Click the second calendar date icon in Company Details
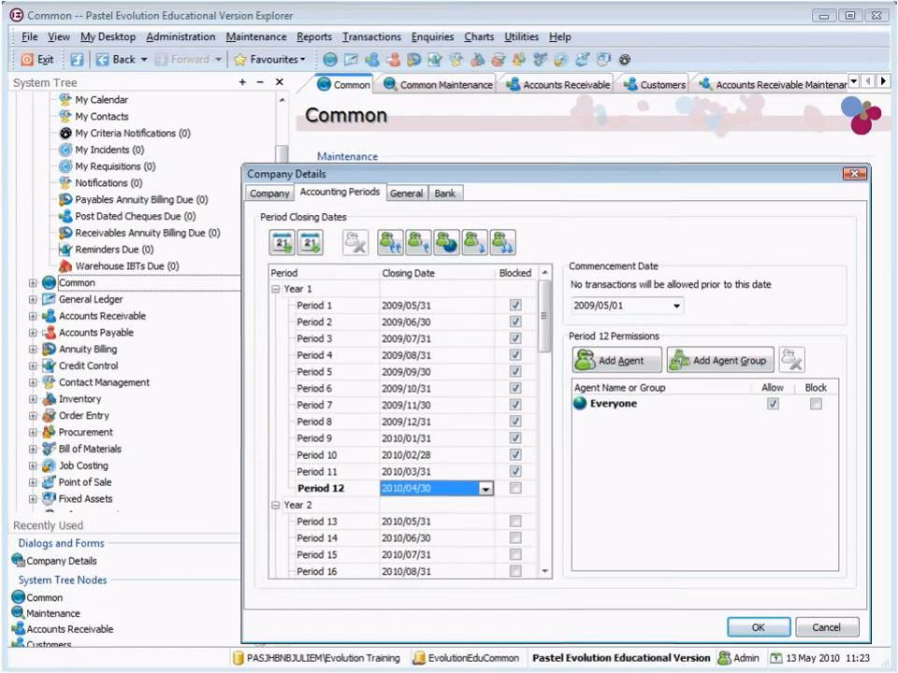Image resolution: width=898 pixels, height=673 pixels. pyautogui.click(x=310, y=242)
